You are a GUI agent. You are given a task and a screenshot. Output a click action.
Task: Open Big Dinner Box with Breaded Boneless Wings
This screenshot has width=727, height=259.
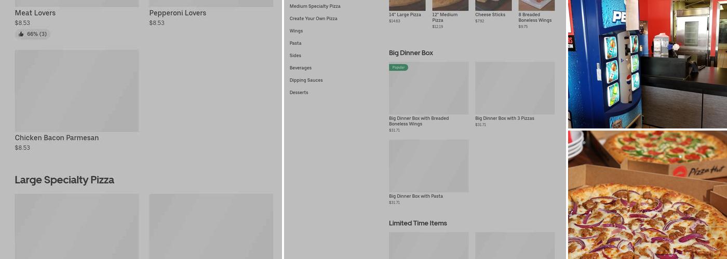[x=419, y=121]
